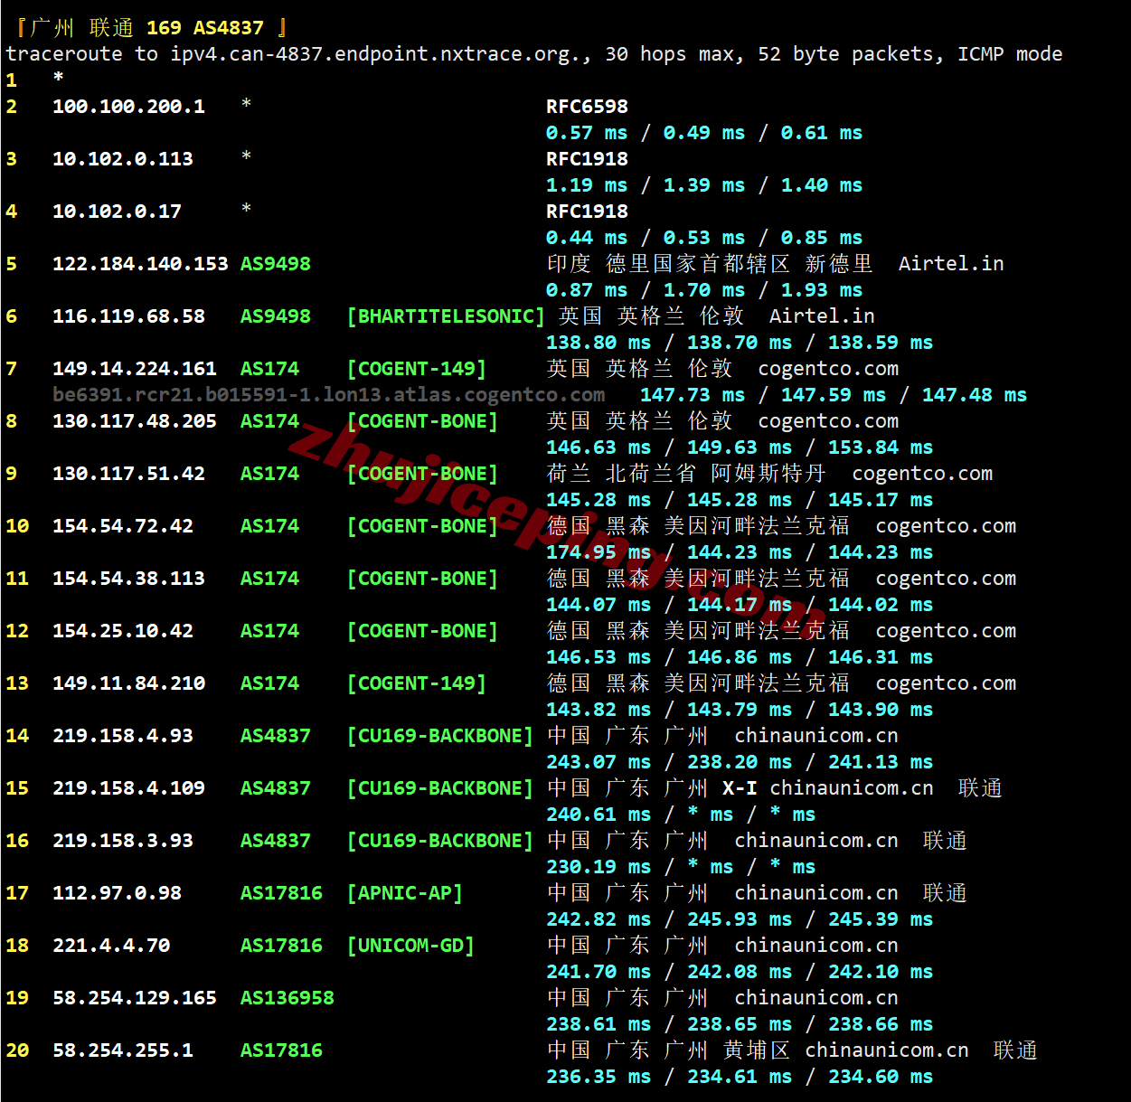Click the latency value 230.19 ms
Viewport: 1131px width, 1102px height.
(x=598, y=867)
